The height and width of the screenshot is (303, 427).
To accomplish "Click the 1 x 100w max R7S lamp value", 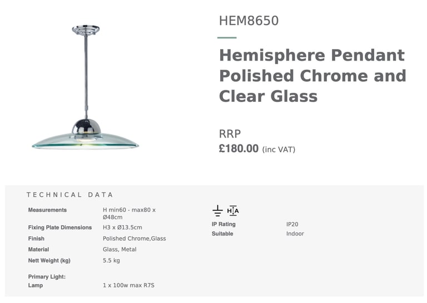I will click(x=128, y=286).
